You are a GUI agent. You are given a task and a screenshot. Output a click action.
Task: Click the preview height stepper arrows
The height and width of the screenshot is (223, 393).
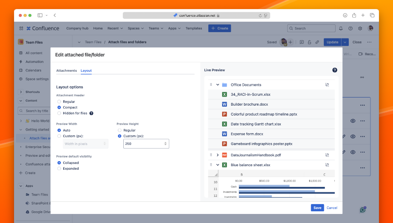pyautogui.click(x=166, y=144)
